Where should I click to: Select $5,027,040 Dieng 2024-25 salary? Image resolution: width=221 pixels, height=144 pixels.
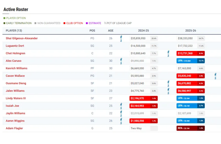pos(143,83)
